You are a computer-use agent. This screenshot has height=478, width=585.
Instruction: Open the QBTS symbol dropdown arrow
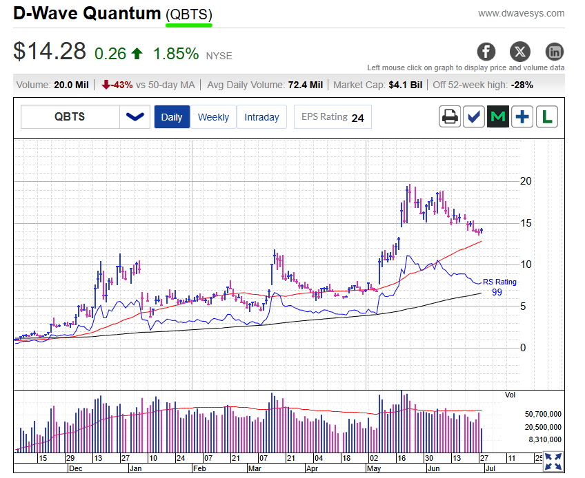coord(135,117)
